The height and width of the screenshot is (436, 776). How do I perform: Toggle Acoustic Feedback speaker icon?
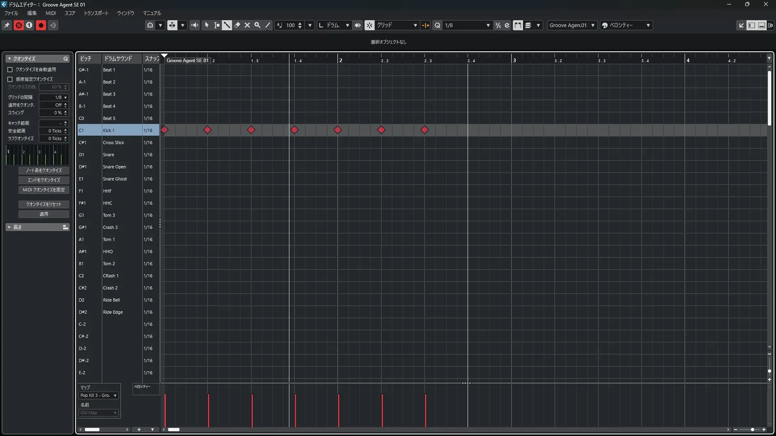pyautogui.click(x=195, y=25)
